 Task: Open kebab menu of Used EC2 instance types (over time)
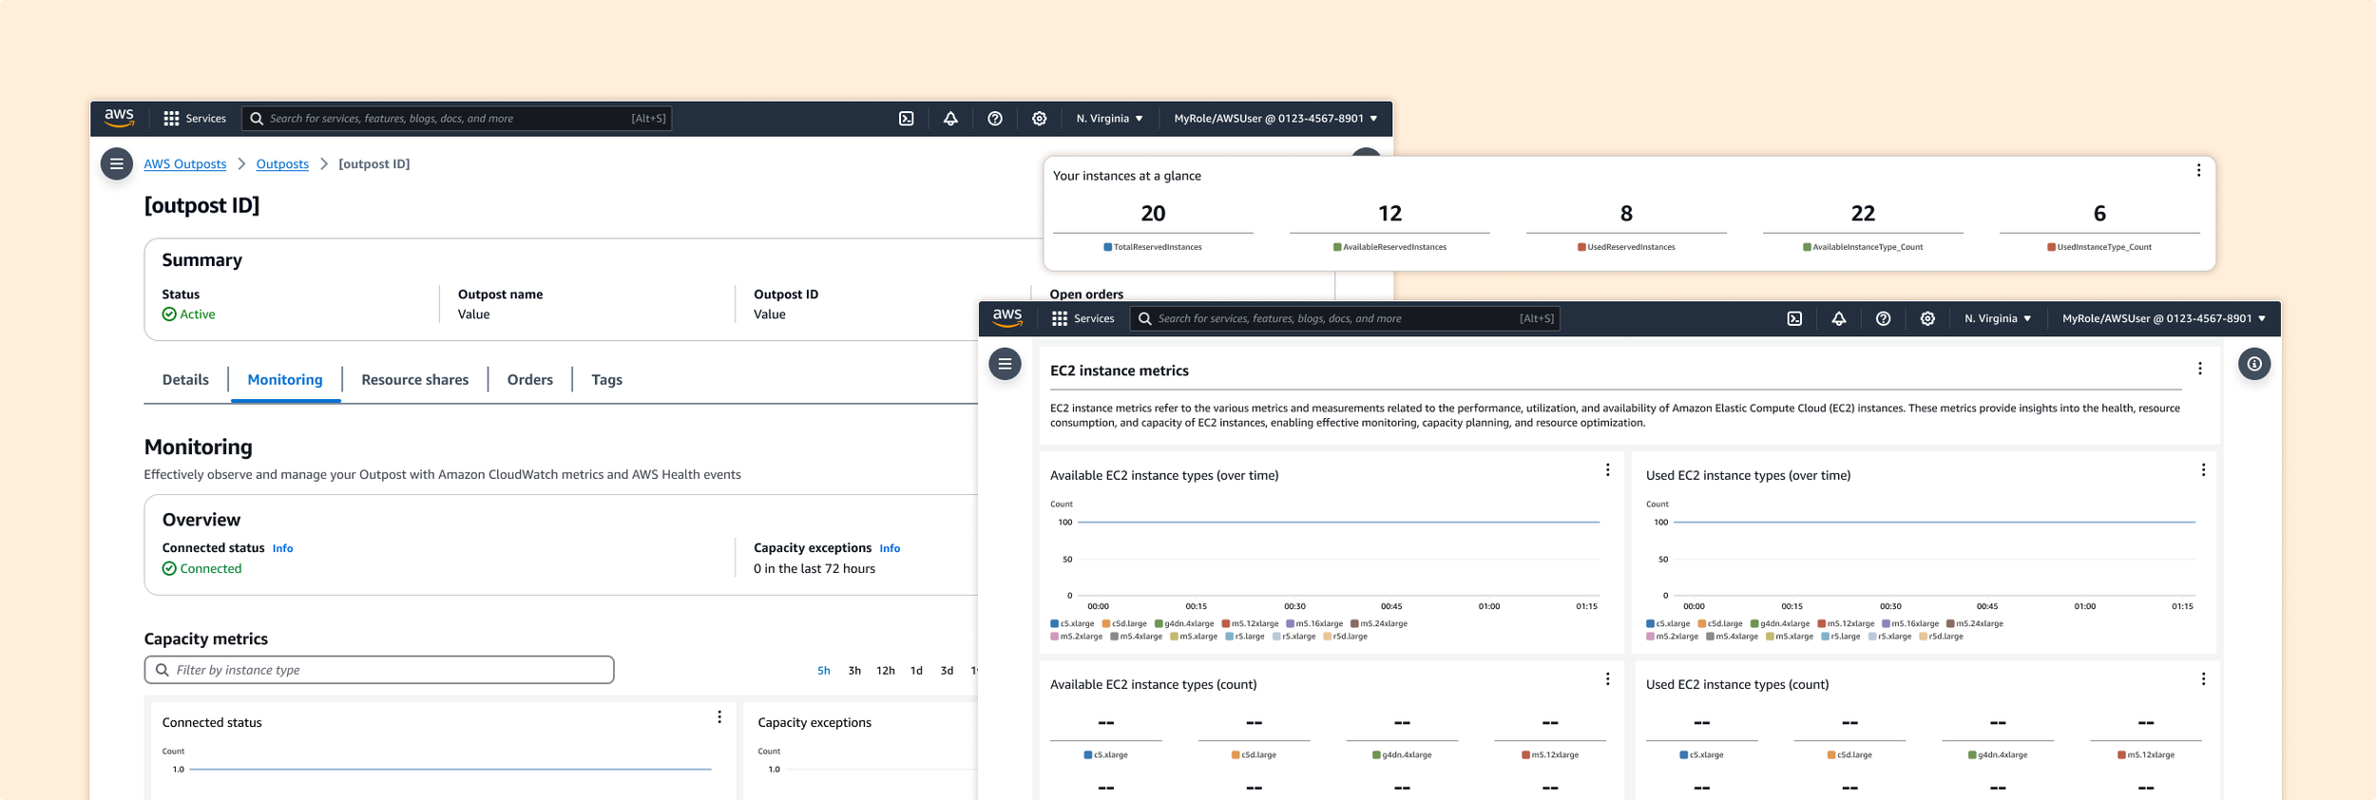2204,470
